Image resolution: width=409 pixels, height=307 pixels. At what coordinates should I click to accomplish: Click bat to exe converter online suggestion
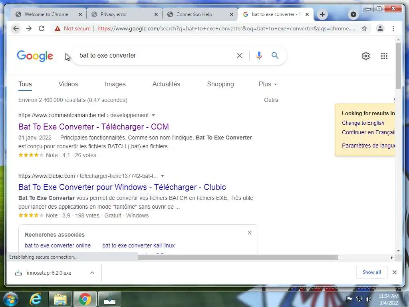coord(58,245)
